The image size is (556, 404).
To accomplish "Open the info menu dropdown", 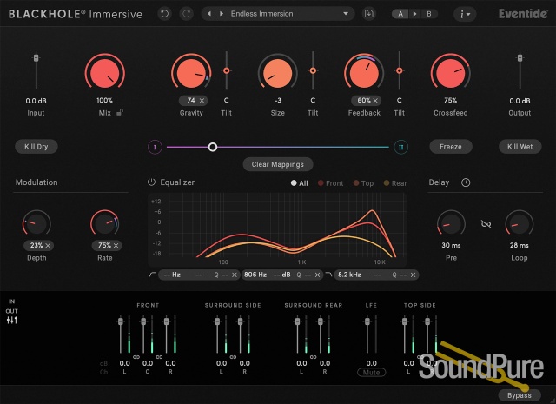I will tap(466, 14).
